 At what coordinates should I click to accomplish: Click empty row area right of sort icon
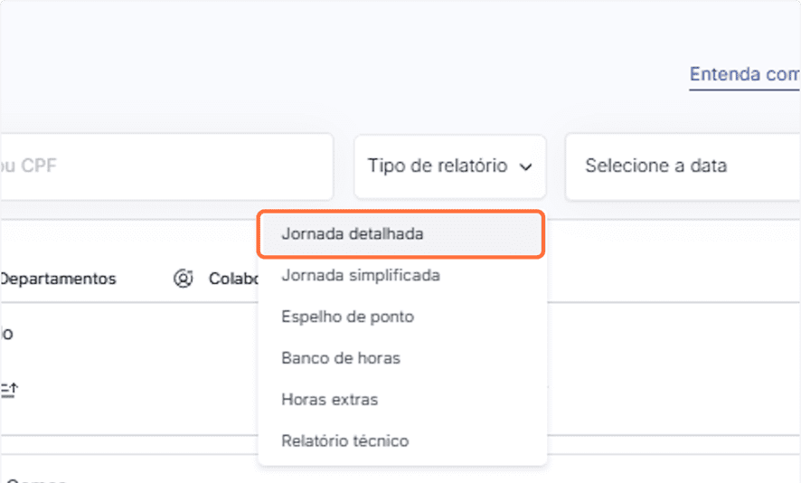(136, 389)
